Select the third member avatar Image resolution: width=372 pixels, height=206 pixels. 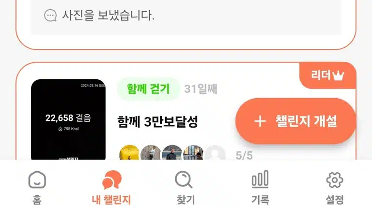coord(172,153)
